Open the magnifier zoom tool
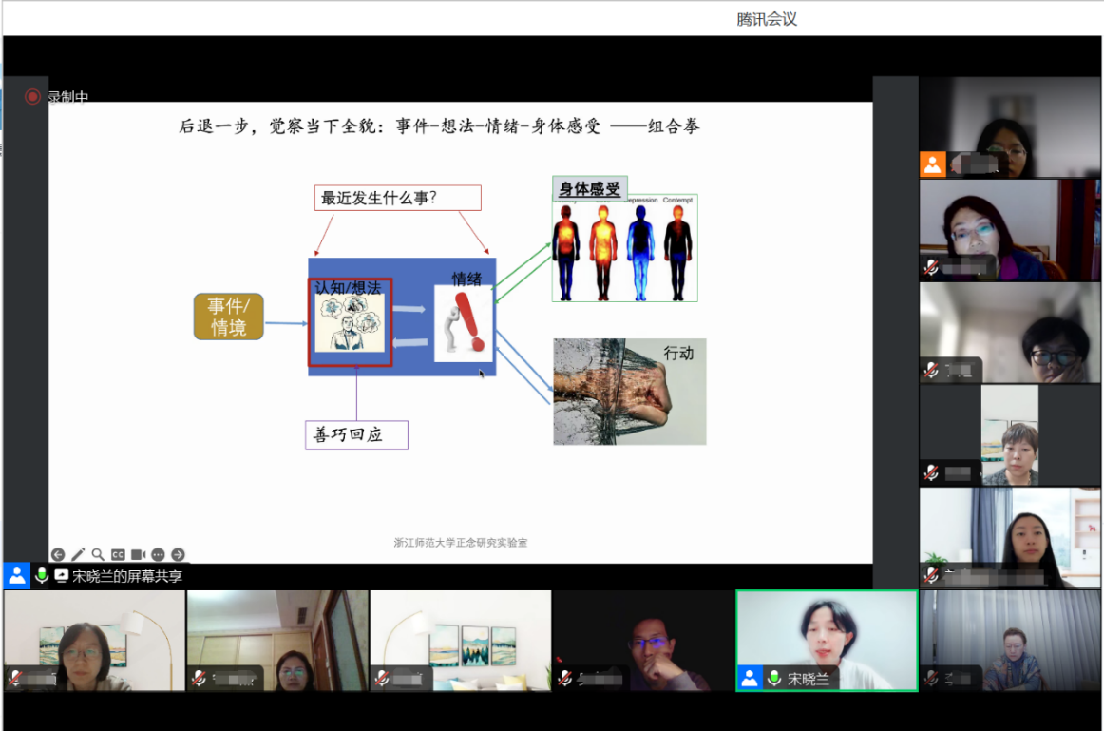The height and width of the screenshot is (731, 1104). pos(98,554)
